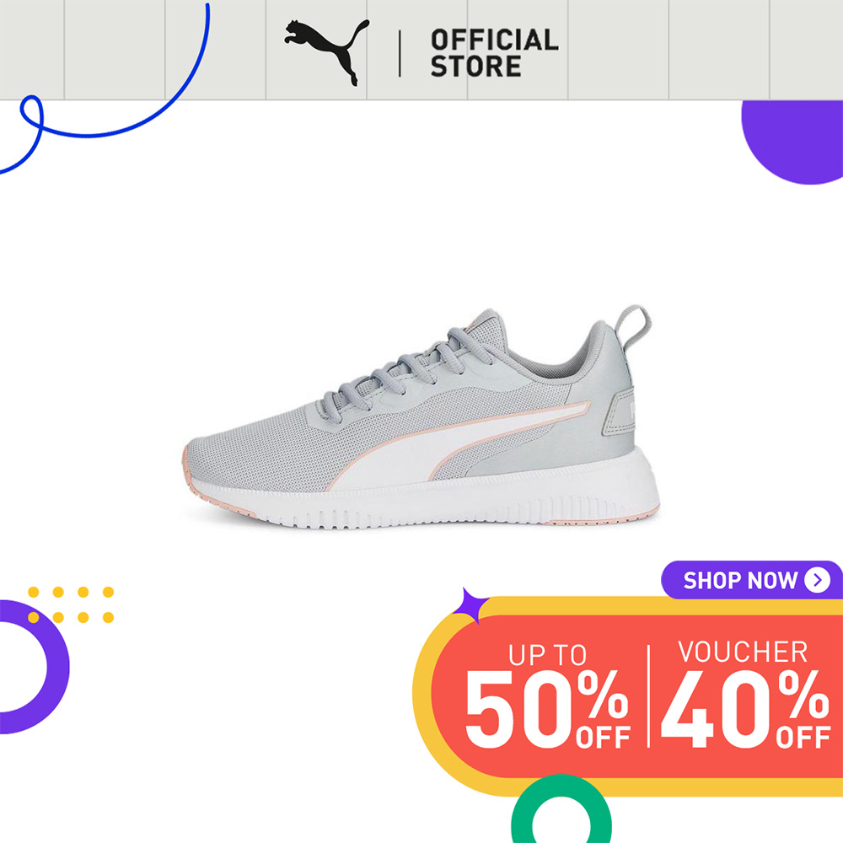
Task: Click the purple semicircle top right
Action: coord(792,142)
